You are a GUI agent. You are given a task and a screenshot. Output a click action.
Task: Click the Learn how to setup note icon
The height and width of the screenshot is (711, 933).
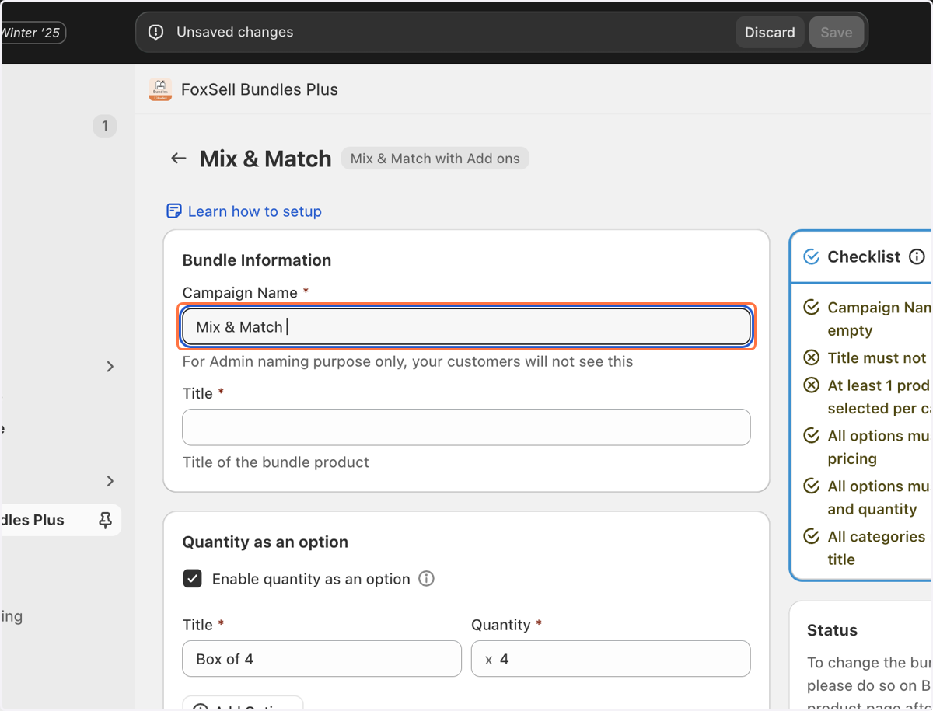pos(174,211)
